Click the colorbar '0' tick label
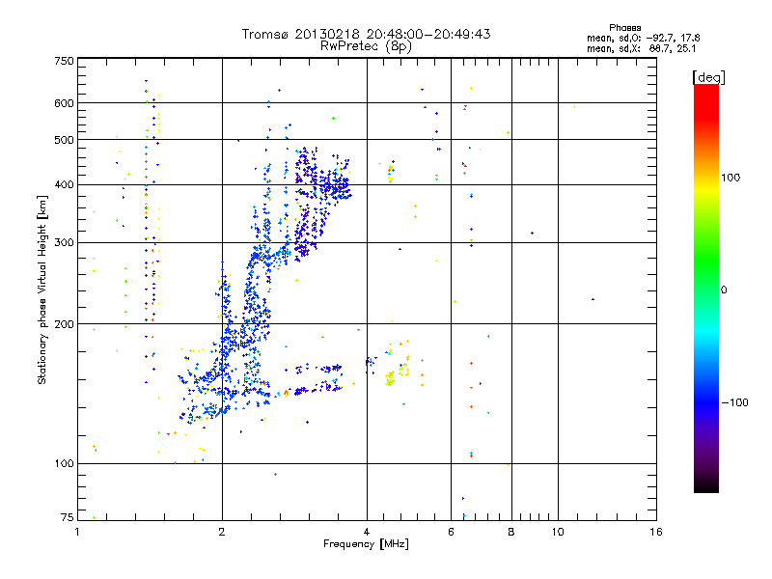Screen dimensions: 772x579 pyautogui.click(x=724, y=290)
